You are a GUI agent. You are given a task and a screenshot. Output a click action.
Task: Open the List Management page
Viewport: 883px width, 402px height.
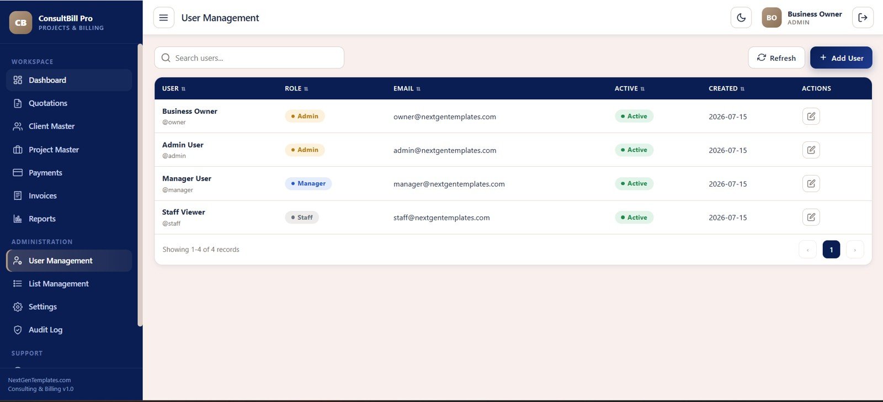69,284
